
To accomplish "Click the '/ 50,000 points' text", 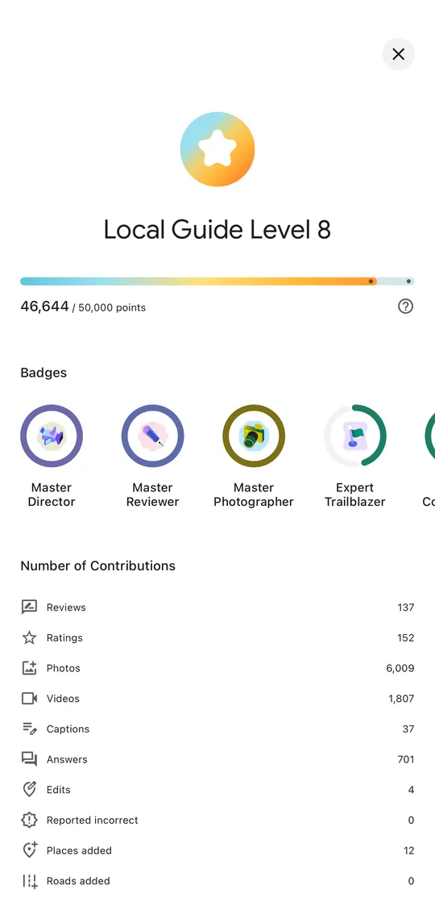I will coord(110,307).
